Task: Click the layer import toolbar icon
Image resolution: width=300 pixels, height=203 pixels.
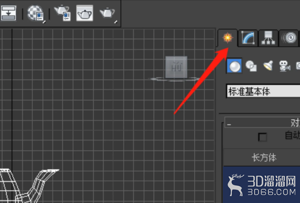Action: pos(8,13)
